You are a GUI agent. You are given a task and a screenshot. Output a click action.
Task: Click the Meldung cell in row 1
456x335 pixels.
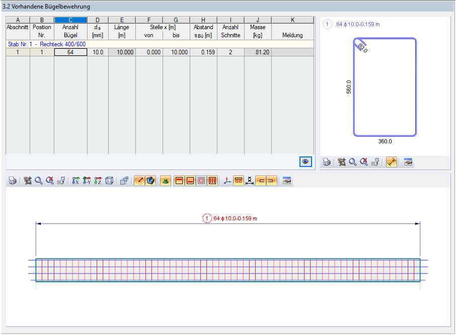293,52
